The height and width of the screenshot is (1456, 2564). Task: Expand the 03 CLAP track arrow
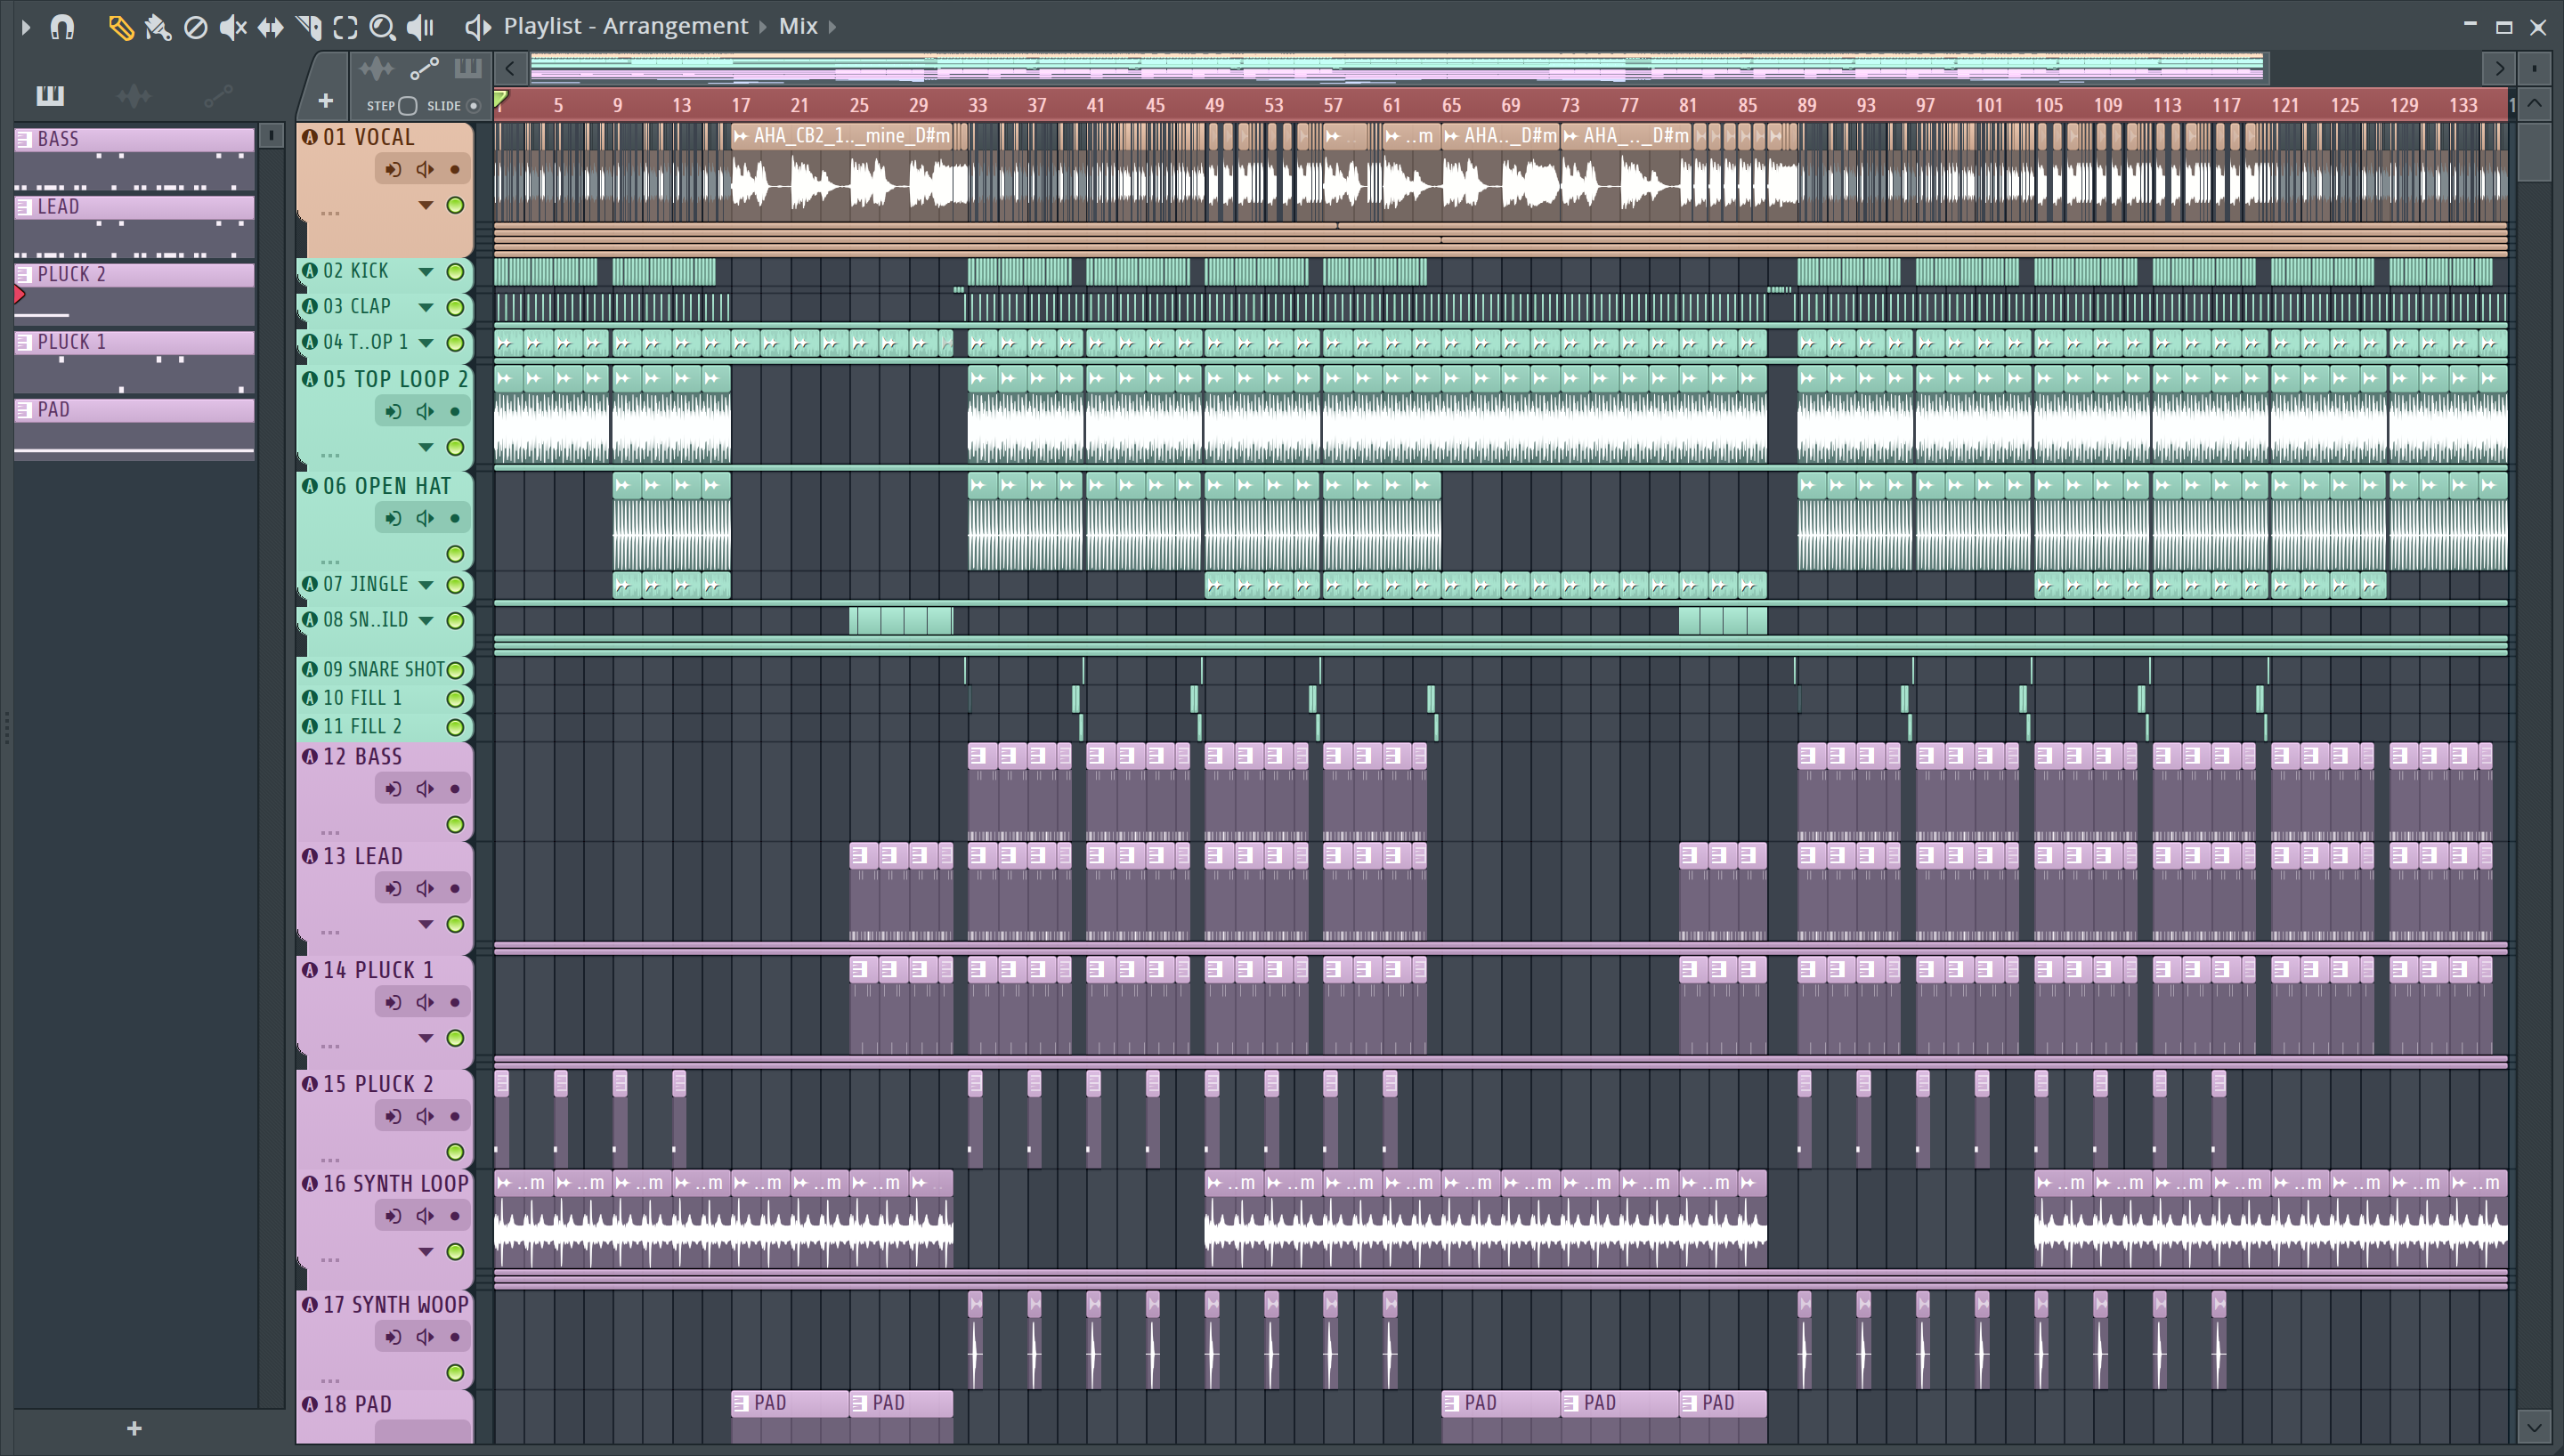tap(426, 307)
